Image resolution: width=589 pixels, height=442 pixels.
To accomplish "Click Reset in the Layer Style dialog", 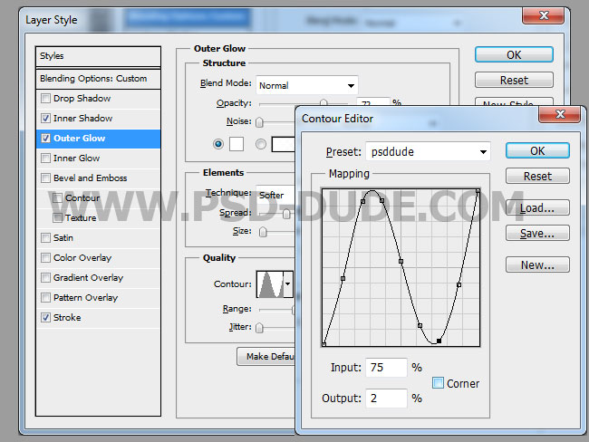I will 514,80.
